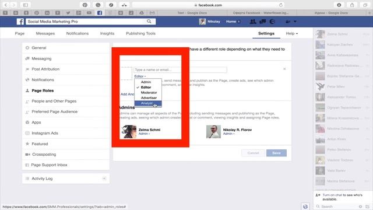Open the account menu arrow in header

point(295,22)
